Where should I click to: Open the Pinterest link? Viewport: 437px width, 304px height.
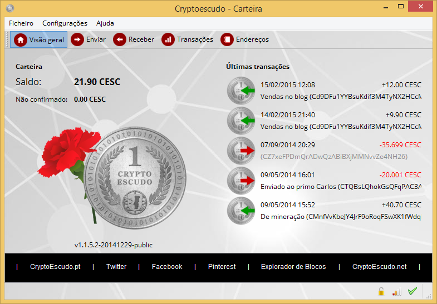(222, 267)
